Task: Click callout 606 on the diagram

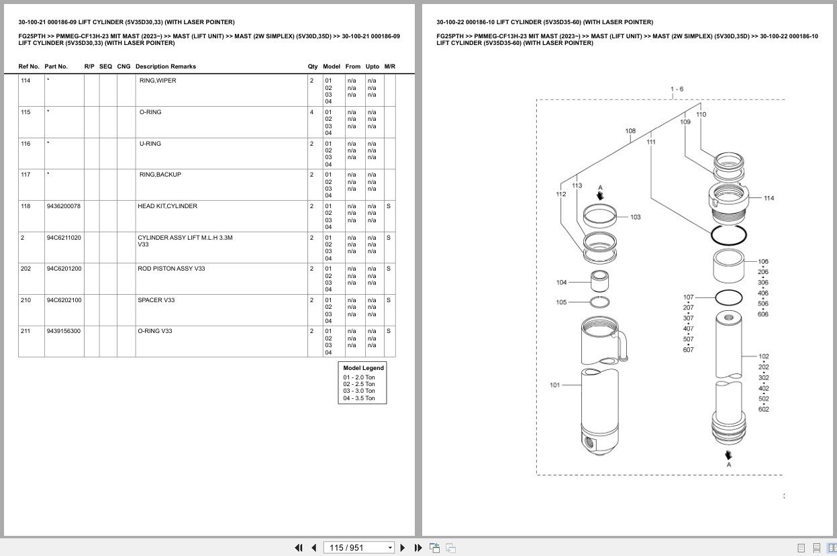Action: (763, 314)
